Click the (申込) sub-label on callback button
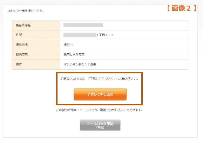The width and height of the screenshot is (203, 141). point(100,127)
